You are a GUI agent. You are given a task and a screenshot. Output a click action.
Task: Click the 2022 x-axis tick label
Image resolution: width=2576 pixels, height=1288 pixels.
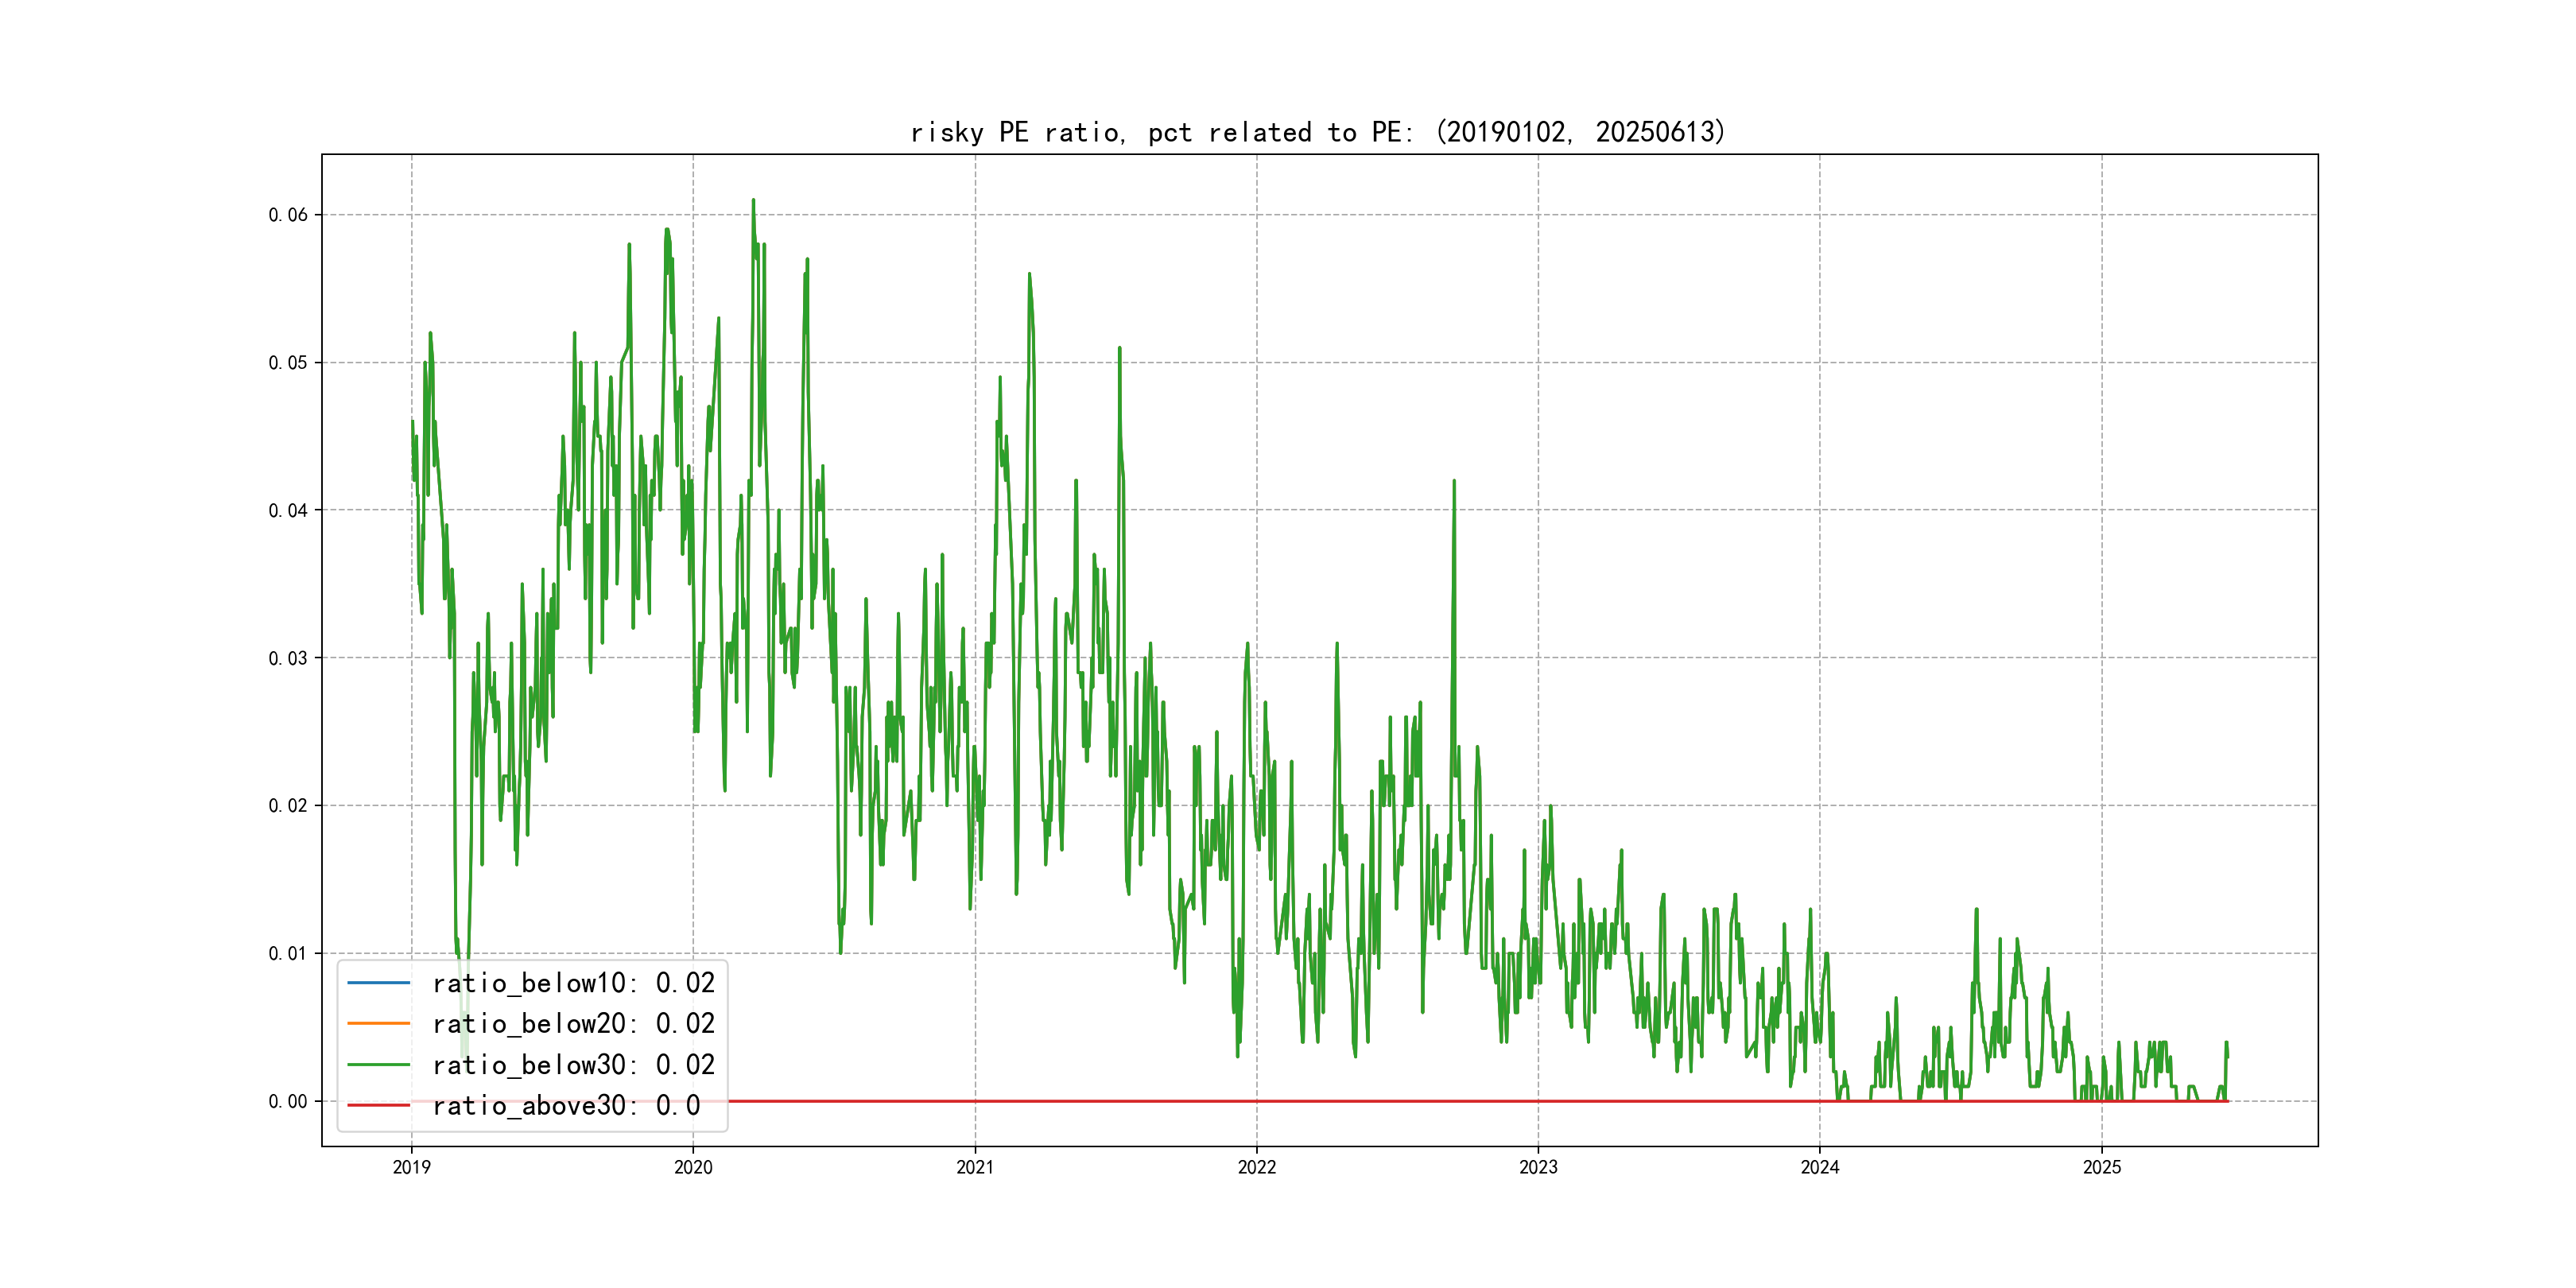[1257, 1167]
